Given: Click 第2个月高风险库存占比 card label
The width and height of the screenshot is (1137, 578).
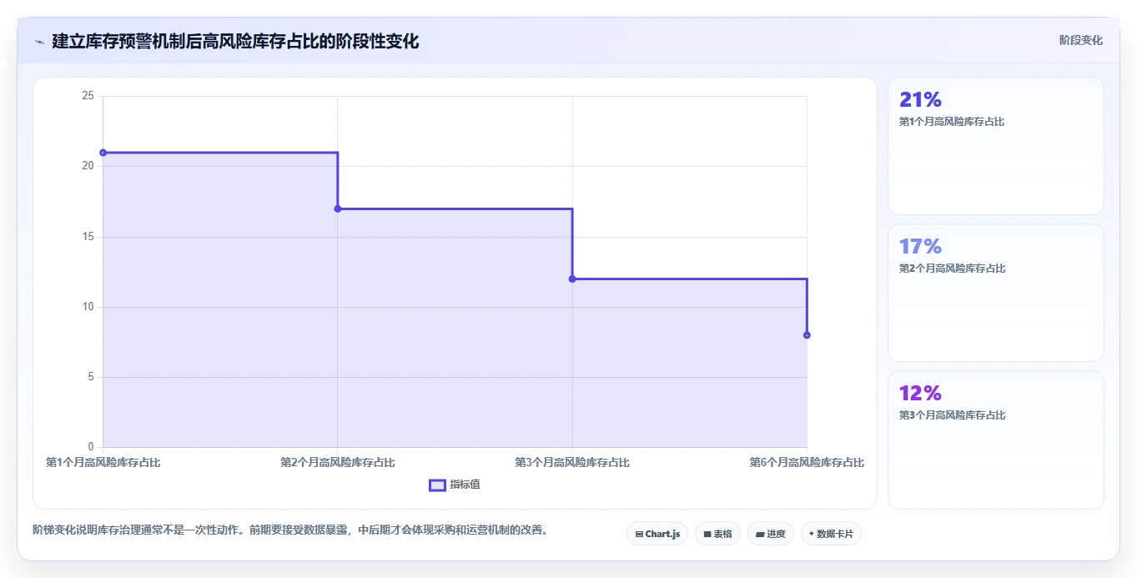Looking at the screenshot, I should [952, 269].
